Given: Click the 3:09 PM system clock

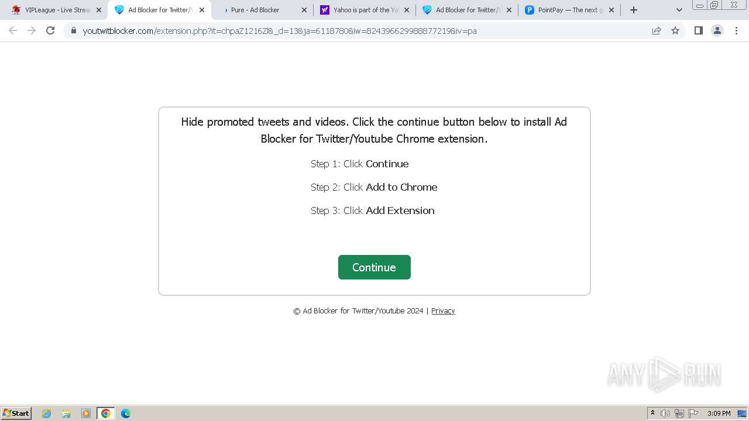Looking at the screenshot, I should (719, 413).
